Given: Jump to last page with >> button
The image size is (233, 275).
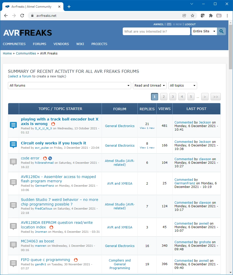Looking at the screenshot, I should (216, 97).
